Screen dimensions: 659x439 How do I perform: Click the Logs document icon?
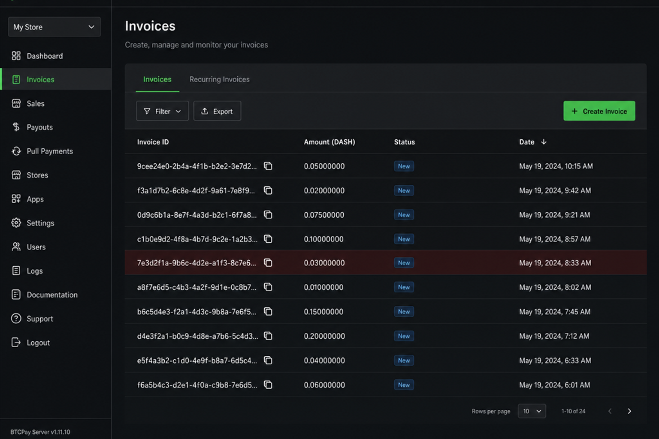pyautogui.click(x=16, y=271)
